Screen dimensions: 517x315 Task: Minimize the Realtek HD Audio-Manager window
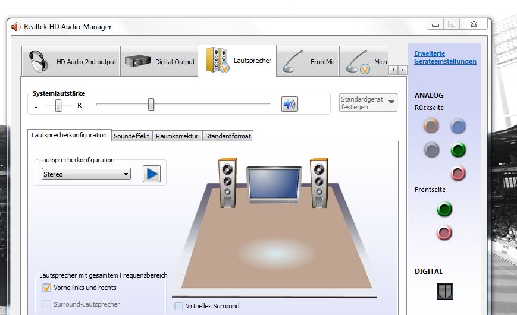coord(435,24)
